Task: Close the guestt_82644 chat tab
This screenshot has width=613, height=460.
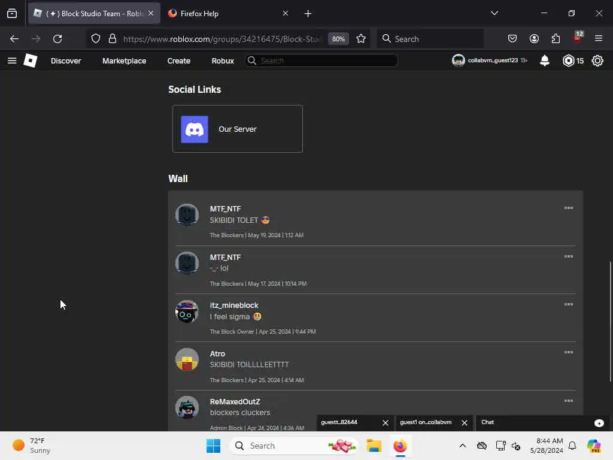Action: 386,423
